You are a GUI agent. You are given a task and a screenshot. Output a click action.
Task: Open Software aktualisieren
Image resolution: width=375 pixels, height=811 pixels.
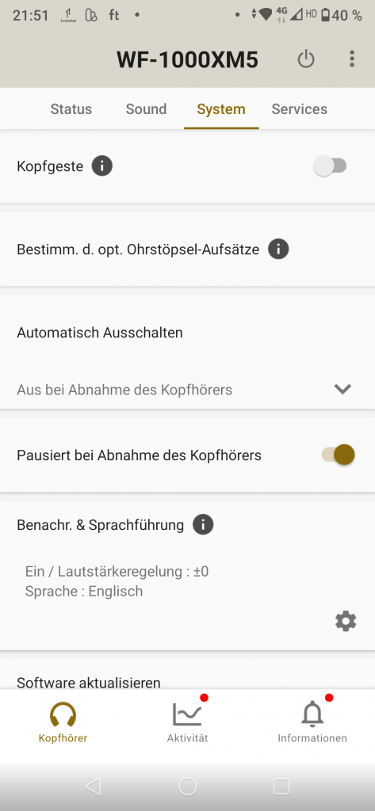(x=89, y=683)
